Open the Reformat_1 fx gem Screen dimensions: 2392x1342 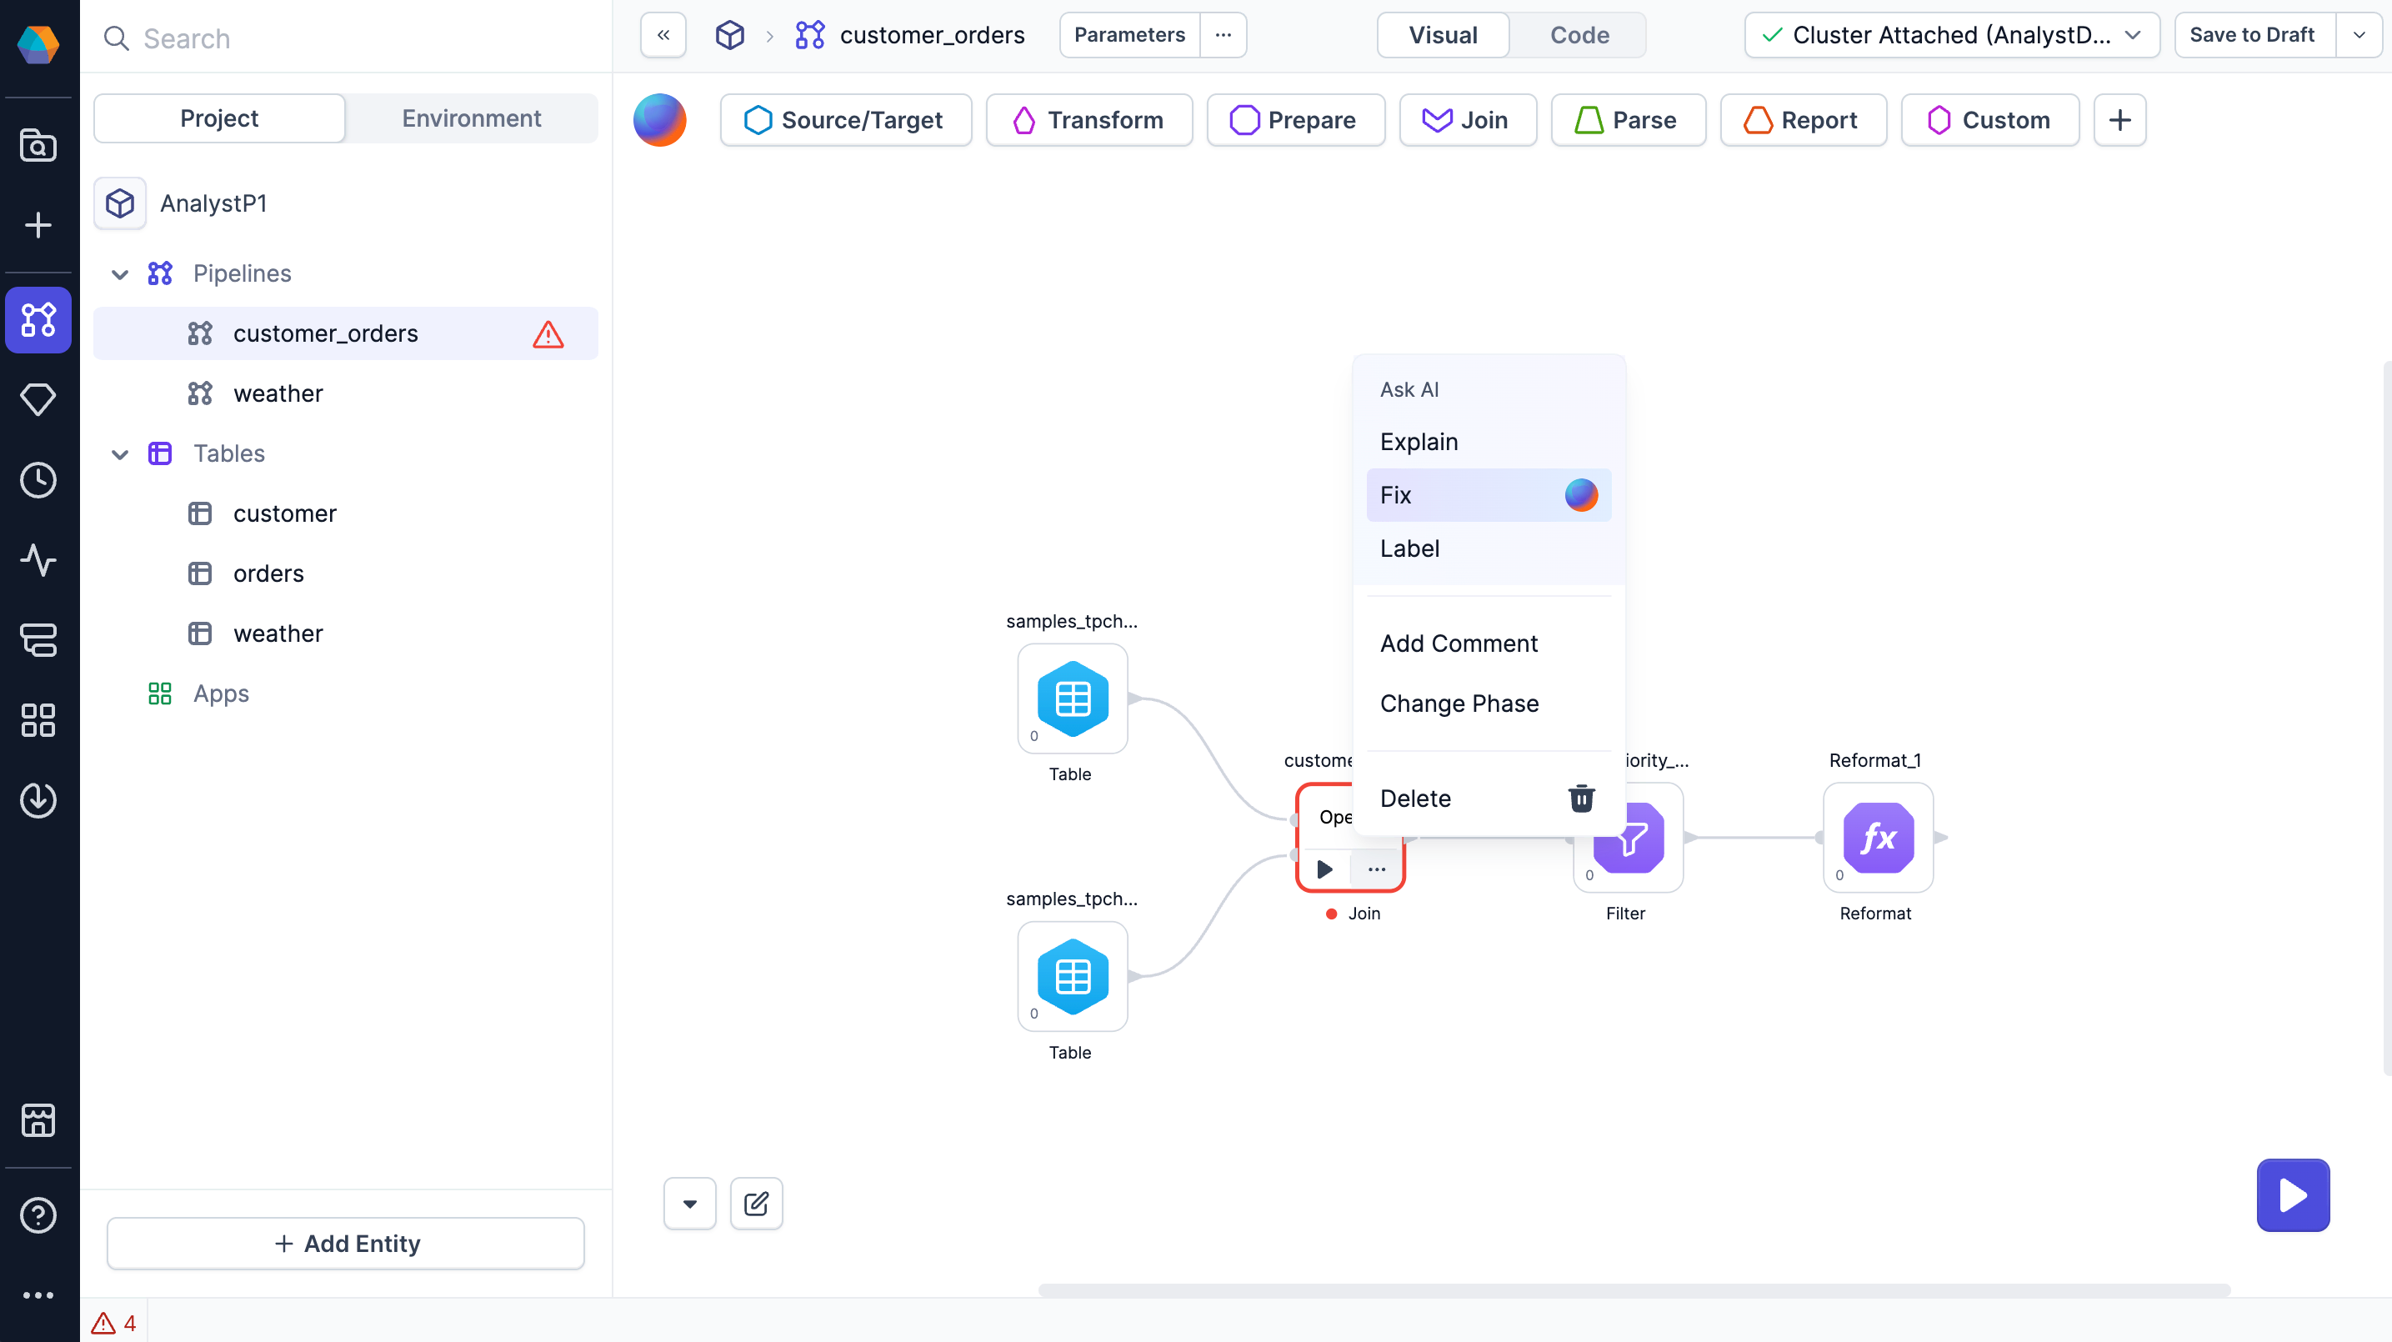pos(1877,838)
